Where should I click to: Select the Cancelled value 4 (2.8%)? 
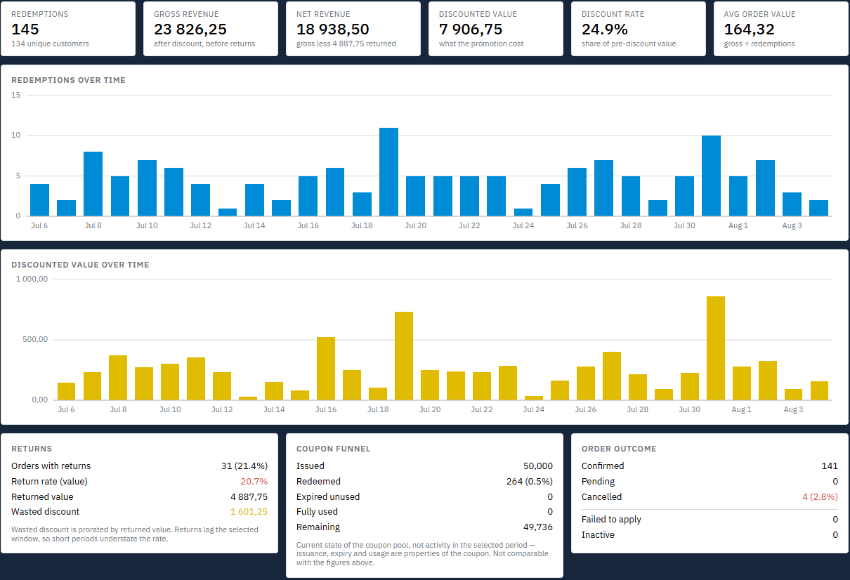click(820, 496)
